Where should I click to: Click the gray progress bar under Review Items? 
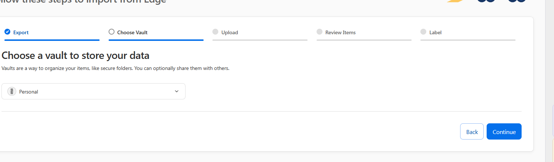(364, 40)
